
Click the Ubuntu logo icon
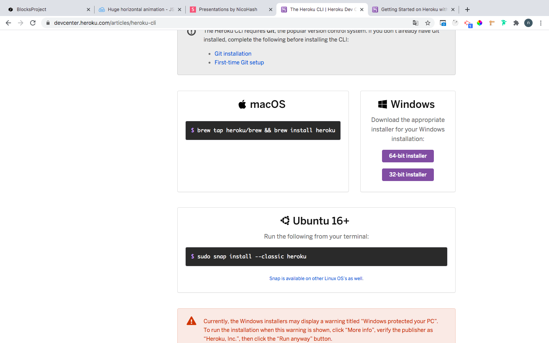pos(285,221)
